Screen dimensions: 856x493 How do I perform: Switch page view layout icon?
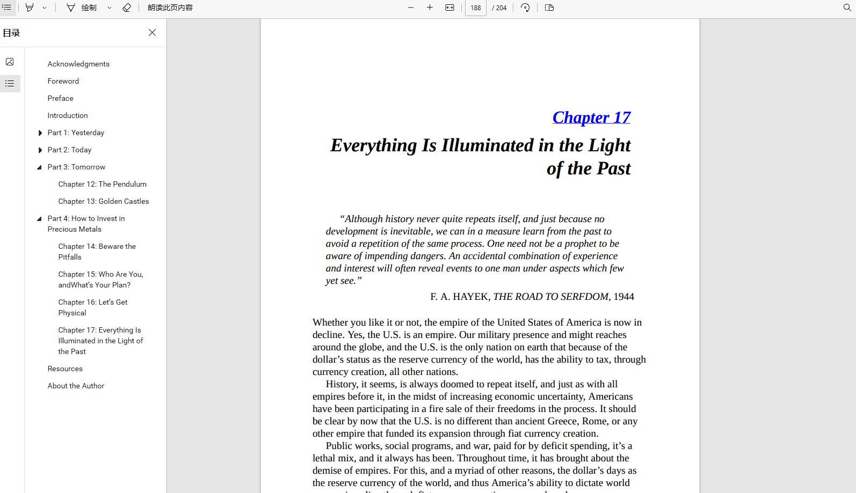549,8
